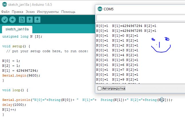This screenshot has width=185, height=123.
Task: Click serial output line with N[1]=9
Action: click(117, 79)
